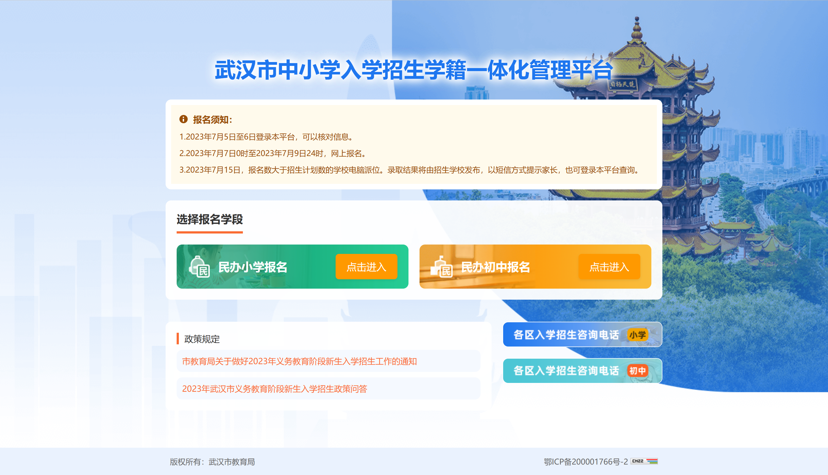Screen dimensions: 828x475
Task: Click the 版权所有：武汉市教育局 footer text
Action: click(x=212, y=461)
